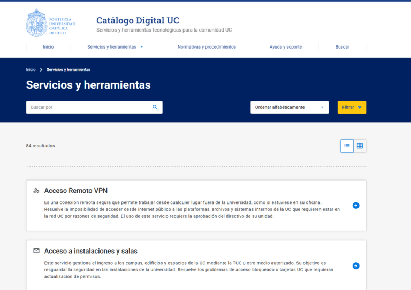Click the Servicios y herramientas tecnológicas subtitle
This screenshot has height=290, width=411.
[164, 30]
